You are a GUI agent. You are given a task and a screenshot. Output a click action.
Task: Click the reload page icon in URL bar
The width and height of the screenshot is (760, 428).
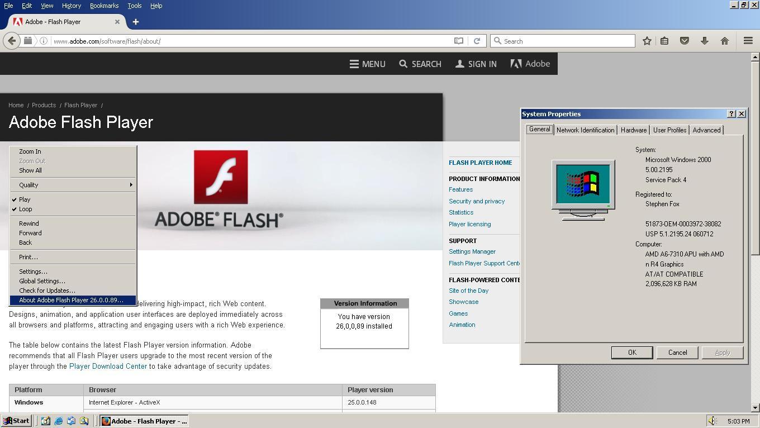pos(477,41)
